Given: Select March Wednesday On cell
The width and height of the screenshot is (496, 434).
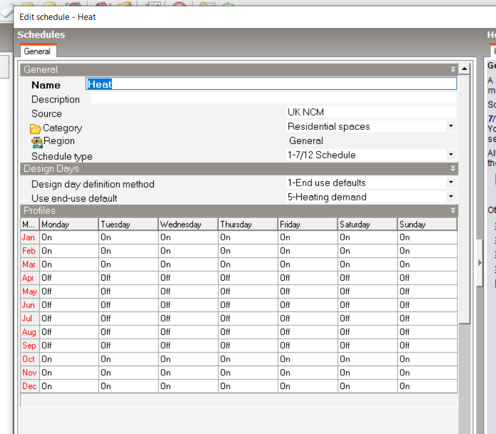Looking at the screenshot, I should coord(188,264).
